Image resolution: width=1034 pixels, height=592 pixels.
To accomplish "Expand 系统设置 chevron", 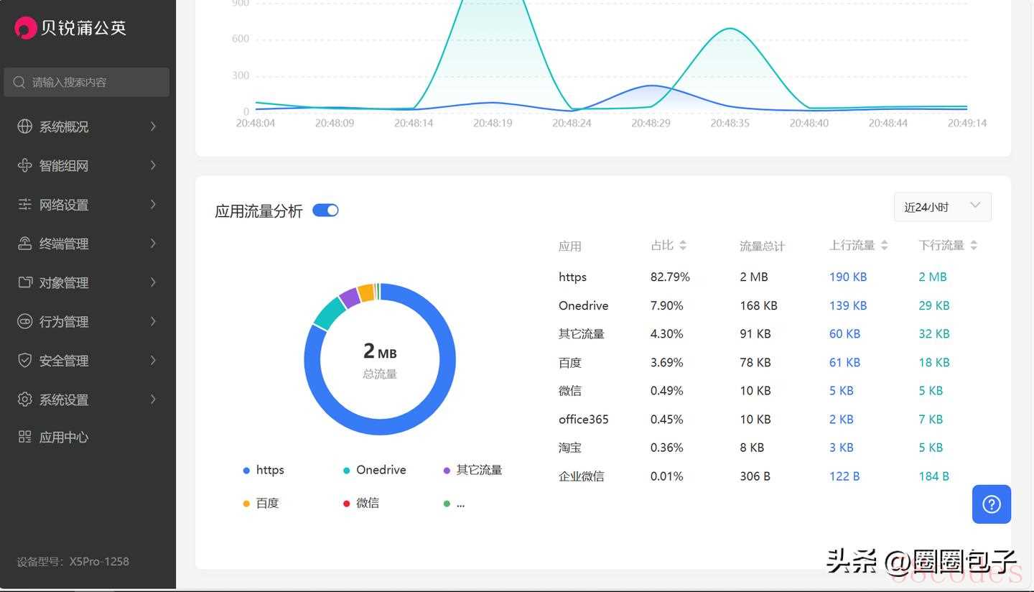I will 153,399.
